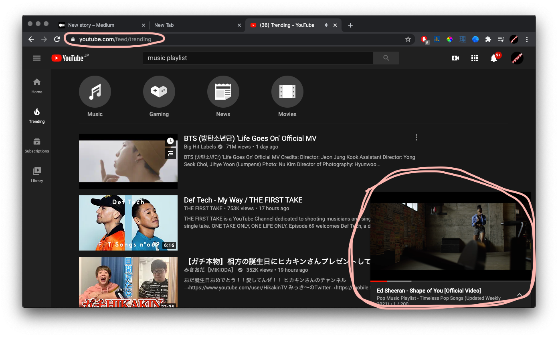Screen dimensions: 558x337
Task: Open a new browser tab
Action: [x=350, y=25]
